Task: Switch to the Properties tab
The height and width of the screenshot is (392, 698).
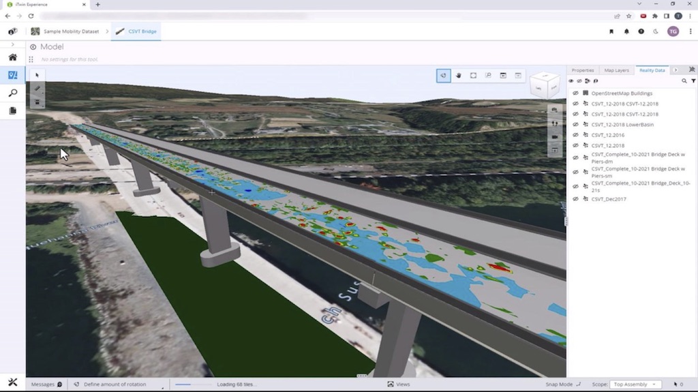Action: (583, 70)
